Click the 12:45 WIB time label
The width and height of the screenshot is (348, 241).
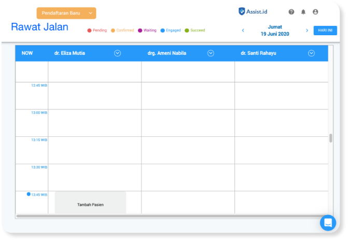tap(39, 86)
